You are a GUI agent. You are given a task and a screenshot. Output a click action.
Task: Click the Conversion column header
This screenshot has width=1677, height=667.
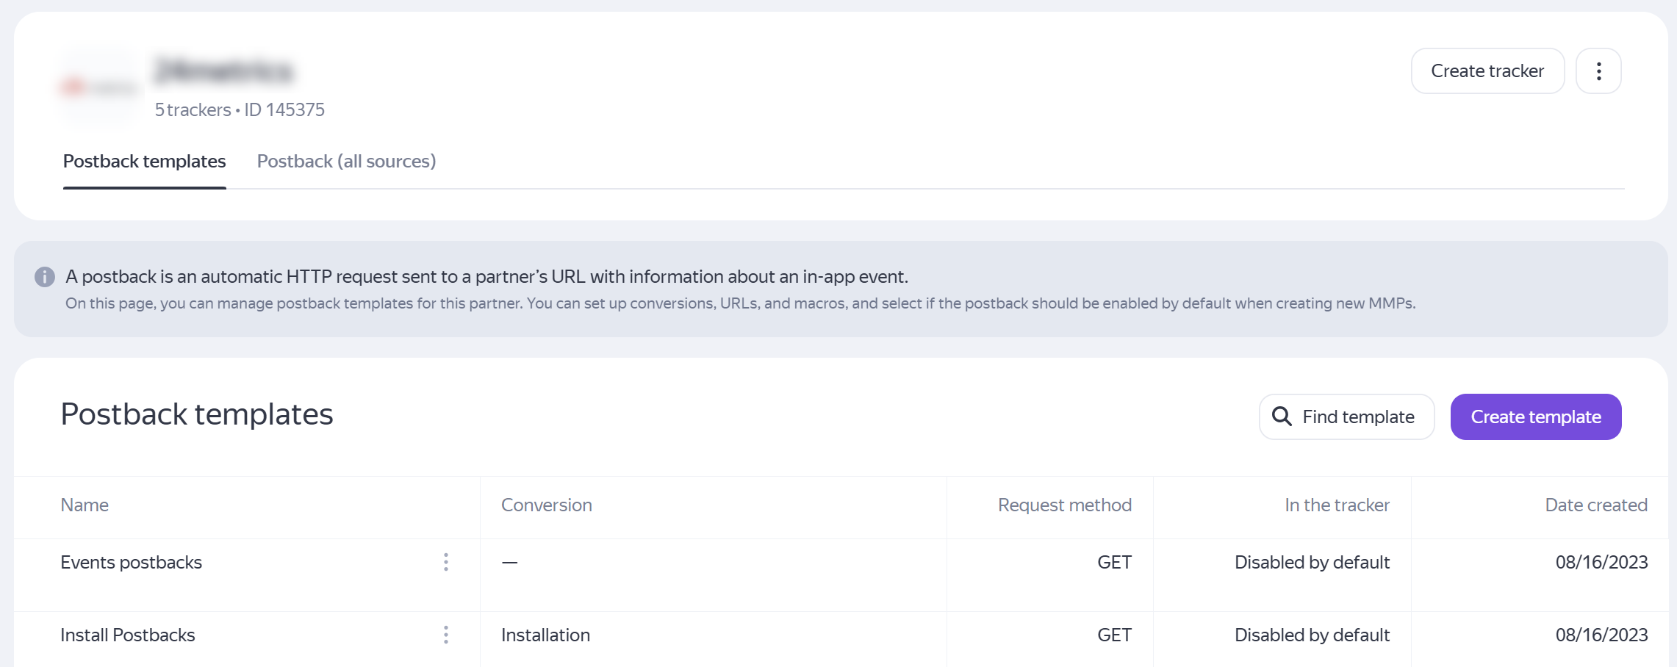[546, 505]
